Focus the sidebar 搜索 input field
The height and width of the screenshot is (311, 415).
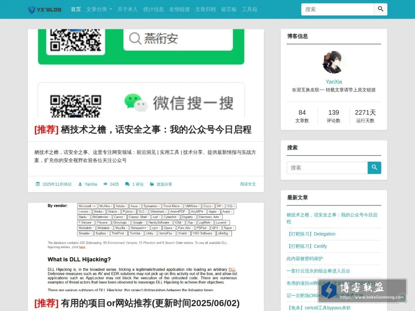(x=327, y=168)
